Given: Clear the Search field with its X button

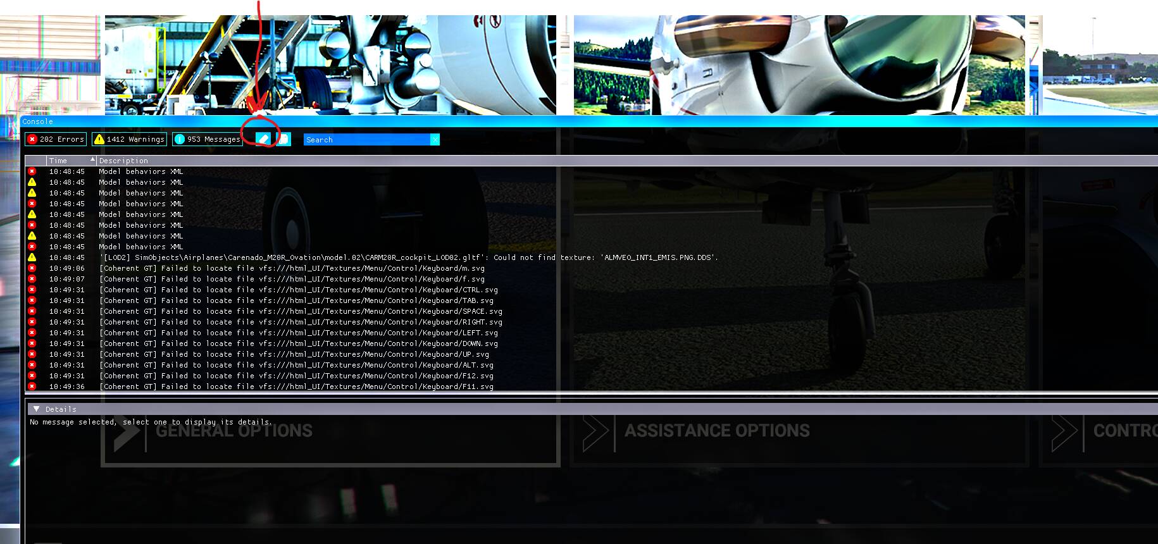Looking at the screenshot, I should point(435,140).
